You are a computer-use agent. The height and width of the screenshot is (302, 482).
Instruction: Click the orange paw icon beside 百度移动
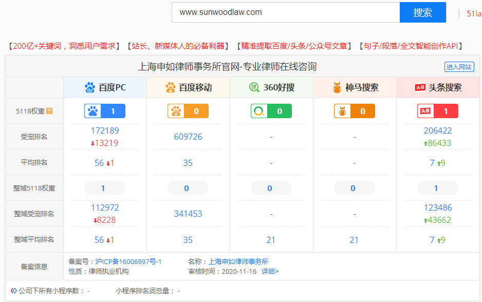(x=170, y=87)
